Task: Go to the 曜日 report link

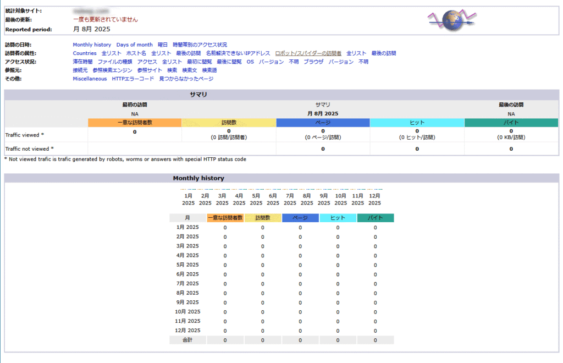Action: [x=163, y=45]
